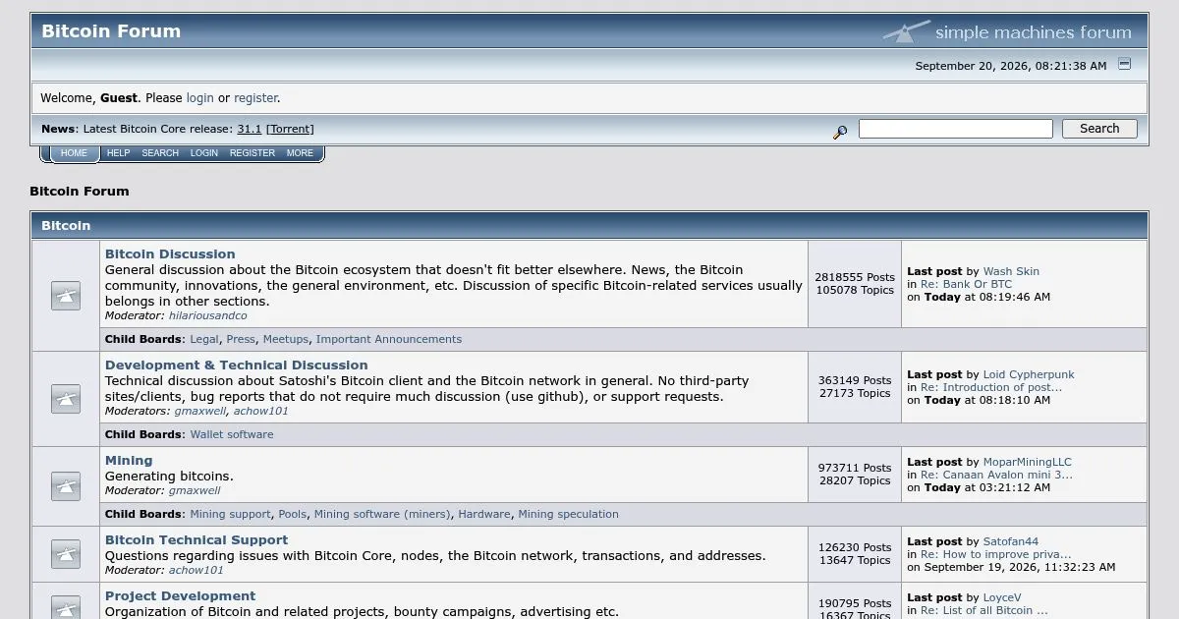Click the Project Development board icon

pos(66,607)
